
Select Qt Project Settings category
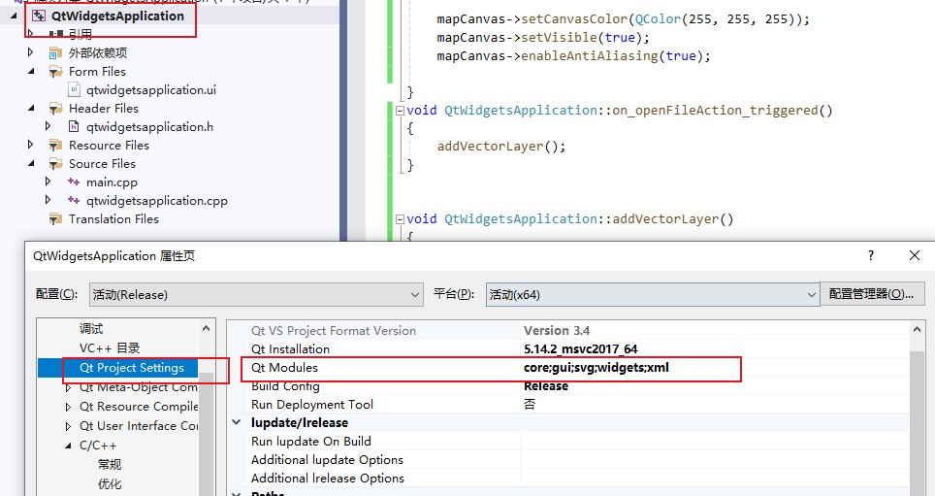click(132, 368)
